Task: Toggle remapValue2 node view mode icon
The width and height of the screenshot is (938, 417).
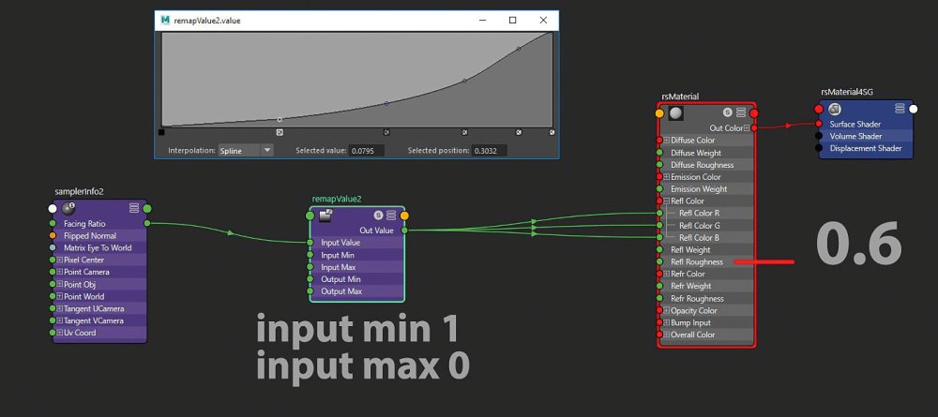Action: [391, 216]
